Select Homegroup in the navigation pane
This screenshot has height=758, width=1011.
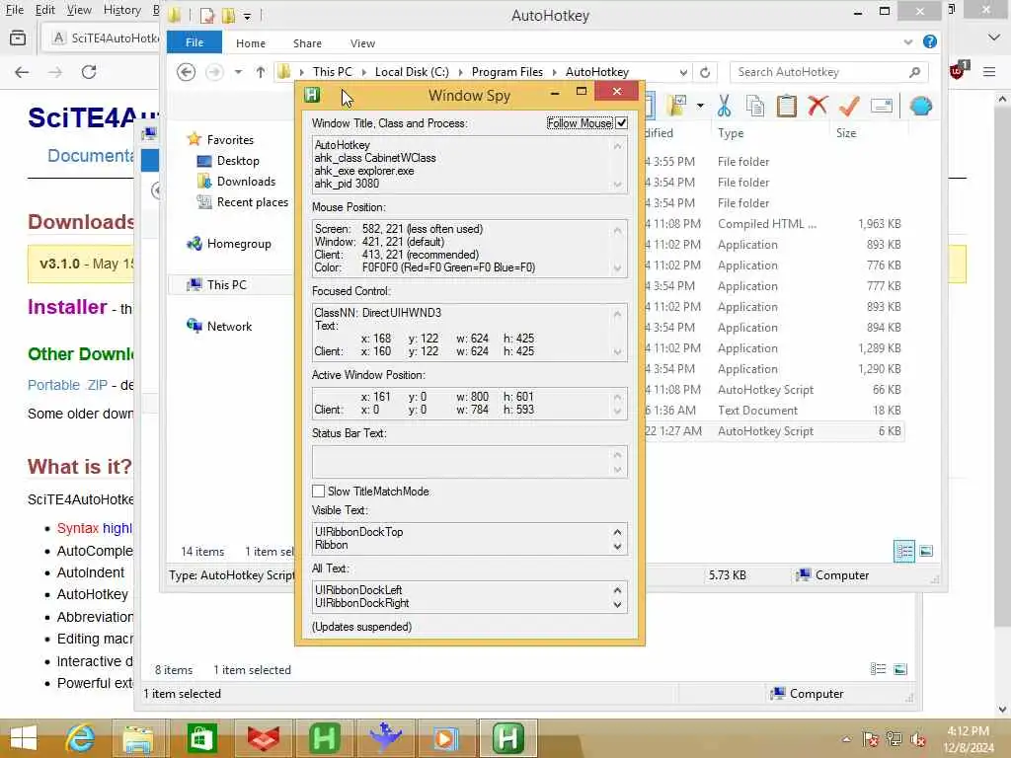point(239,244)
